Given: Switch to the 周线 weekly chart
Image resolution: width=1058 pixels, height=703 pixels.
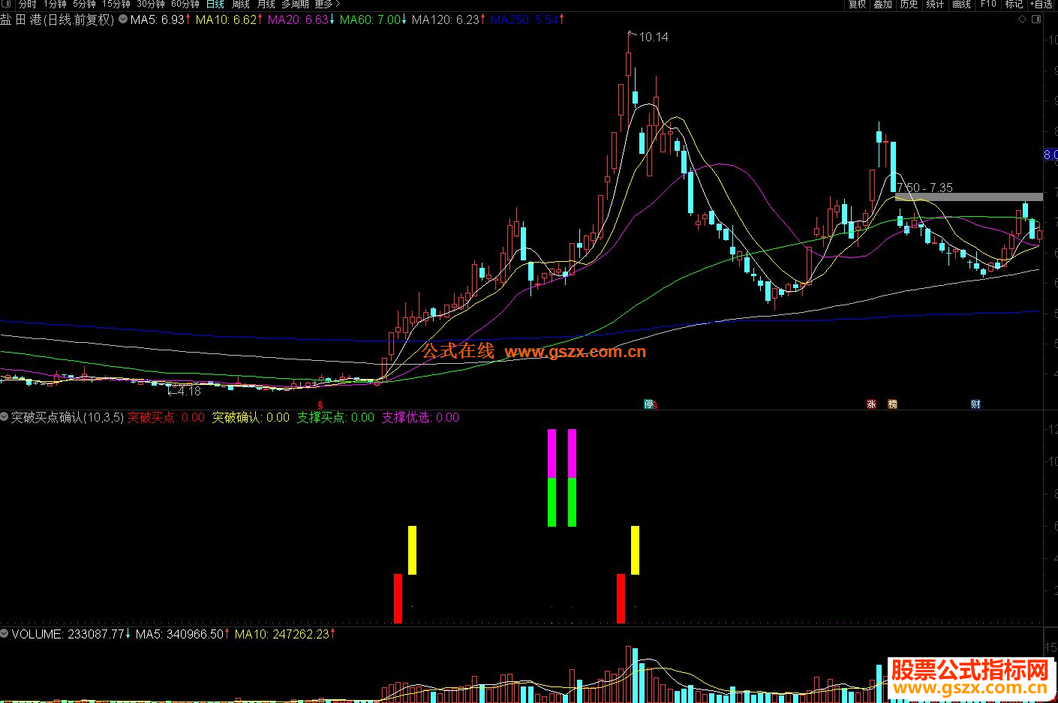Looking at the screenshot, I should pyautogui.click(x=240, y=5).
